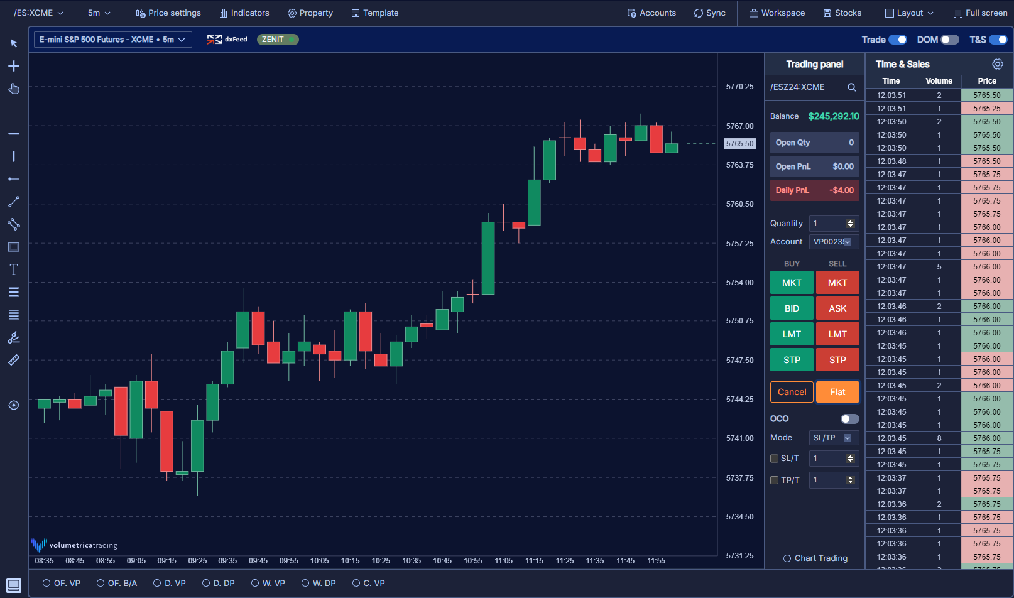Choose the rectangle drawing tool

(x=14, y=247)
